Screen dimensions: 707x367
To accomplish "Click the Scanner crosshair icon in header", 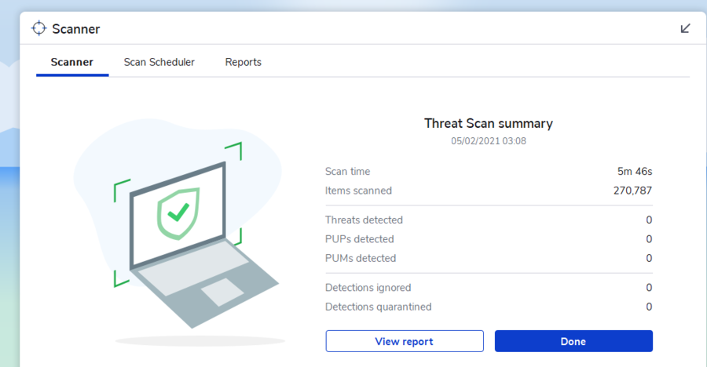I will (38, 28).
